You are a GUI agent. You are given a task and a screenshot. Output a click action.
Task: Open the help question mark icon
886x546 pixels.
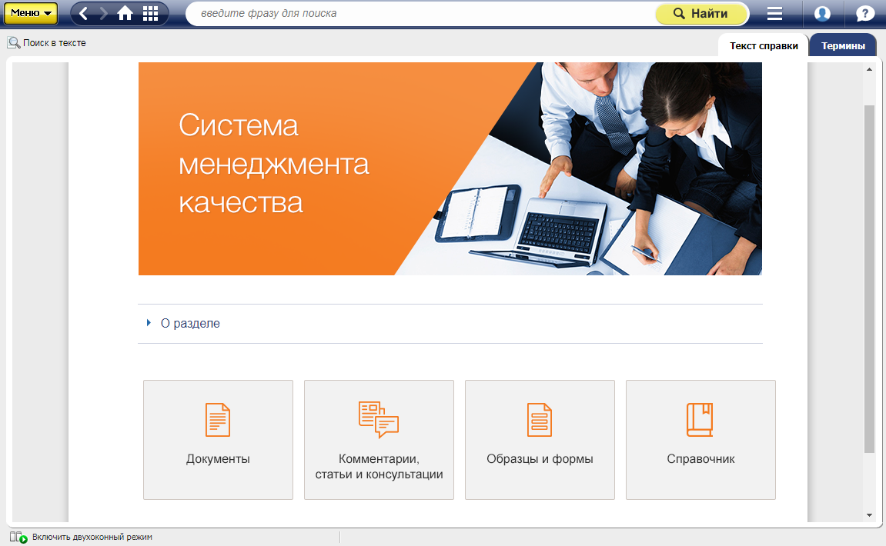865,14
